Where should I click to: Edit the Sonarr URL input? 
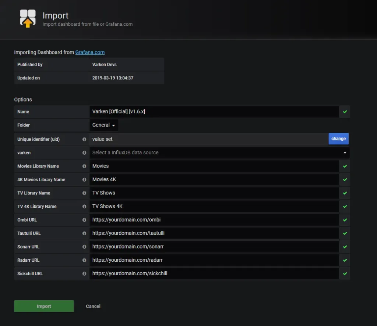coord(214,247)
